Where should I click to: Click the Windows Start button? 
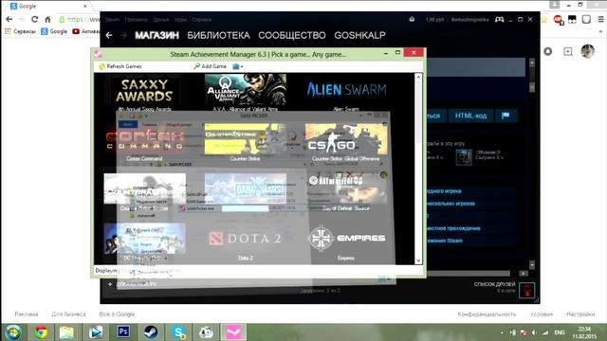(x=12, y=332)
